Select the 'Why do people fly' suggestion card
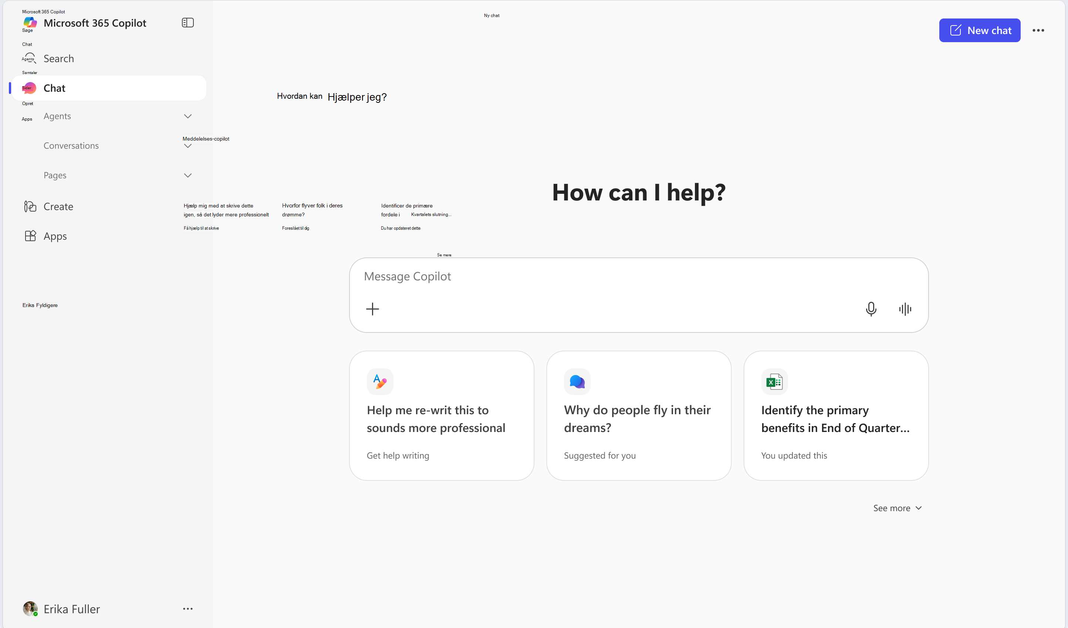 [x=639, y=415]
